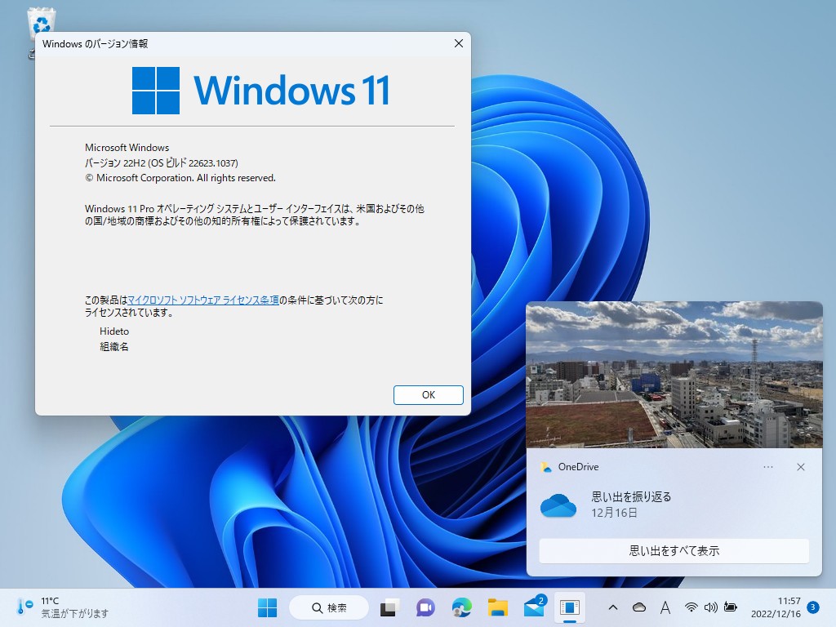Screen dimensions: 836x627
Task: Toggle the Japanese IME input mode indicator
Action: (x=665, y=607)
